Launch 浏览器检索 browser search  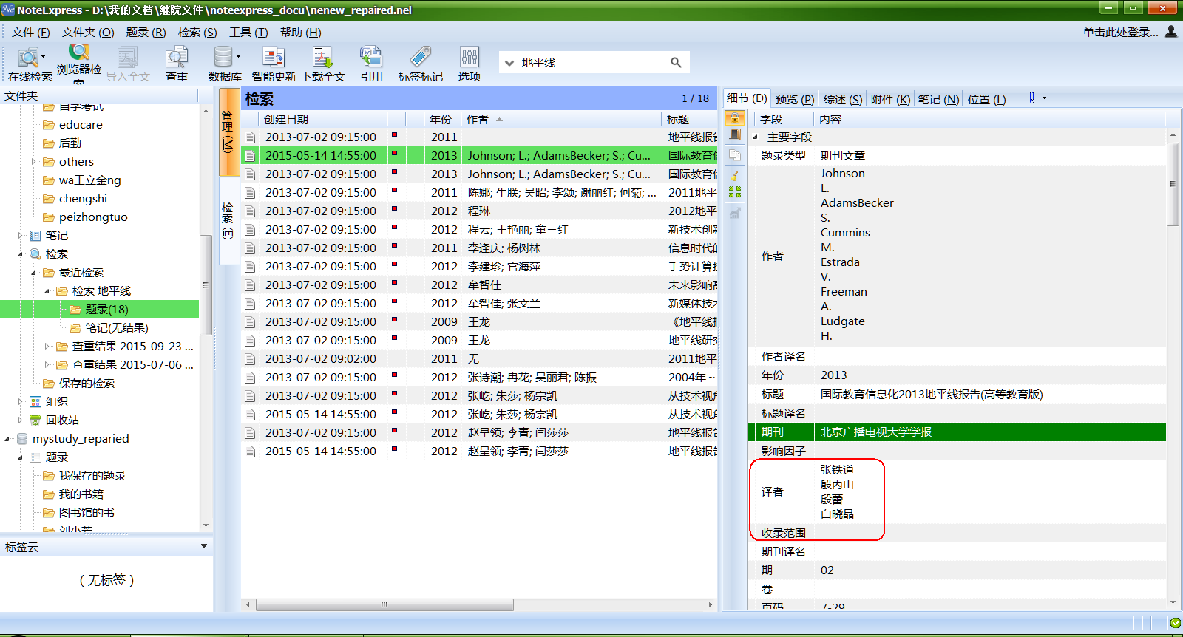pyautogui.click(x=79, y=62)
